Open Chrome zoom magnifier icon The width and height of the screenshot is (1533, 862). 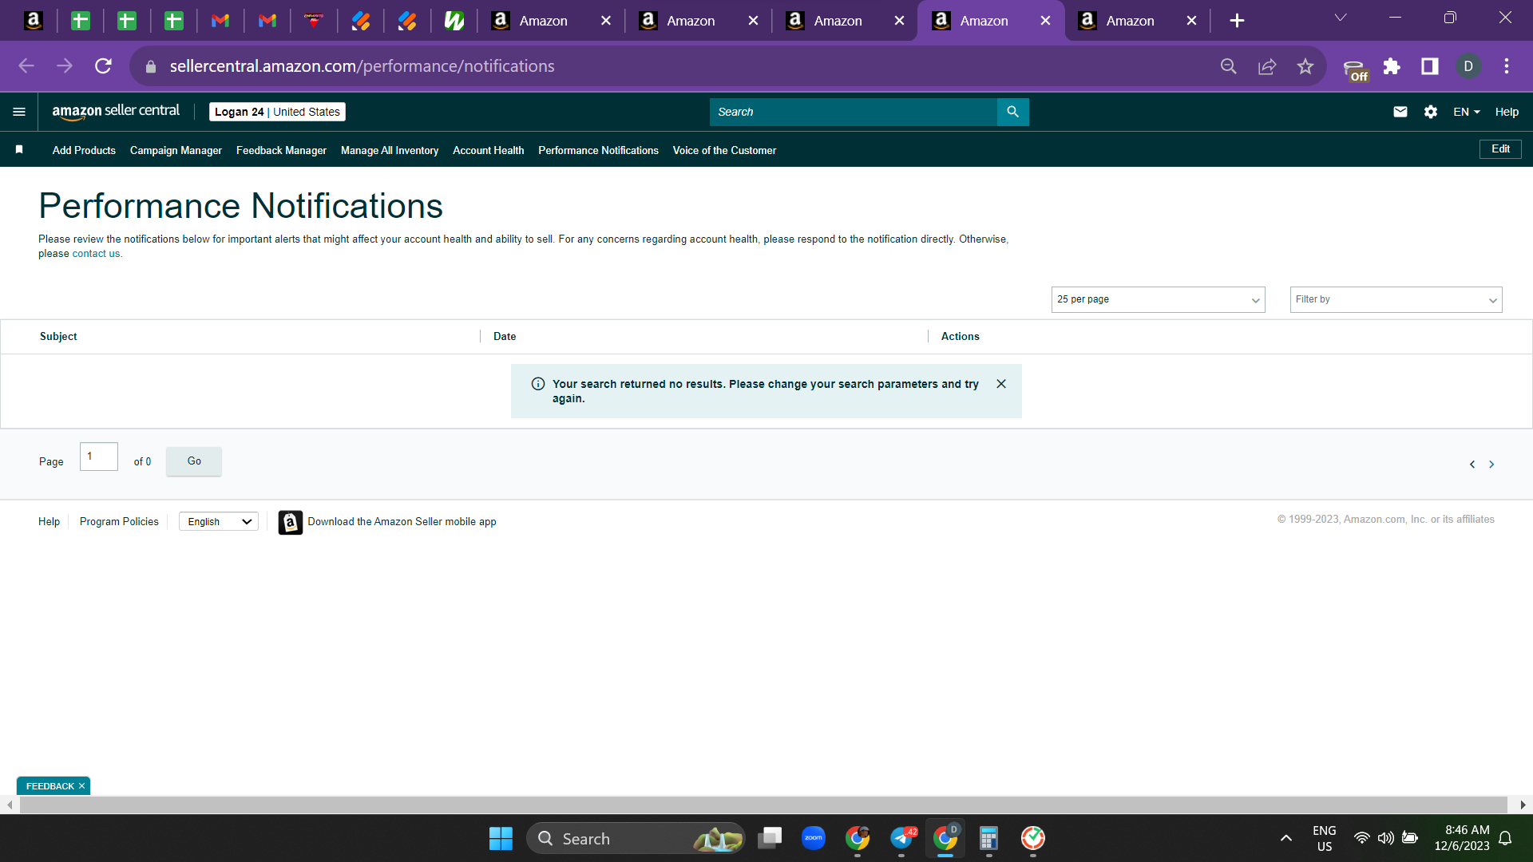pos(1229,66)
